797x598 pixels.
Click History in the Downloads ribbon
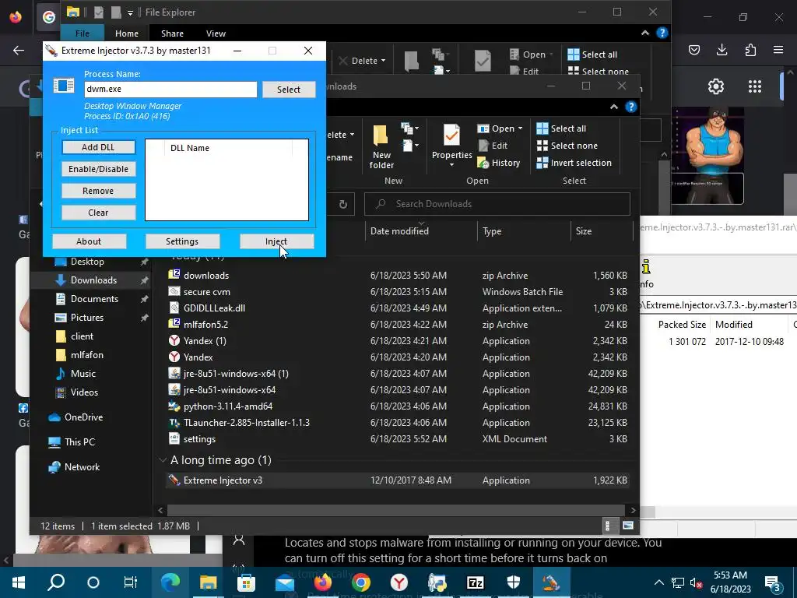click(x=499, y=163)
